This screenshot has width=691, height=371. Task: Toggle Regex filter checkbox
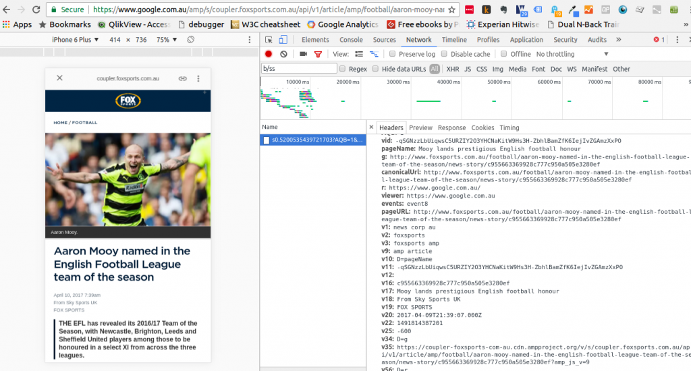[342, 69]
